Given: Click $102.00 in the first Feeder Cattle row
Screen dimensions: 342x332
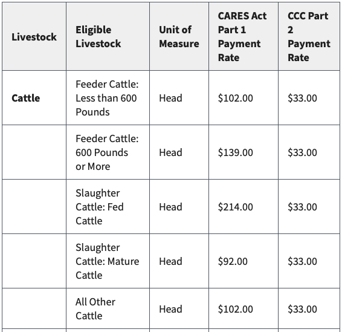Looking at the screenshot, I should pos(235,98).
